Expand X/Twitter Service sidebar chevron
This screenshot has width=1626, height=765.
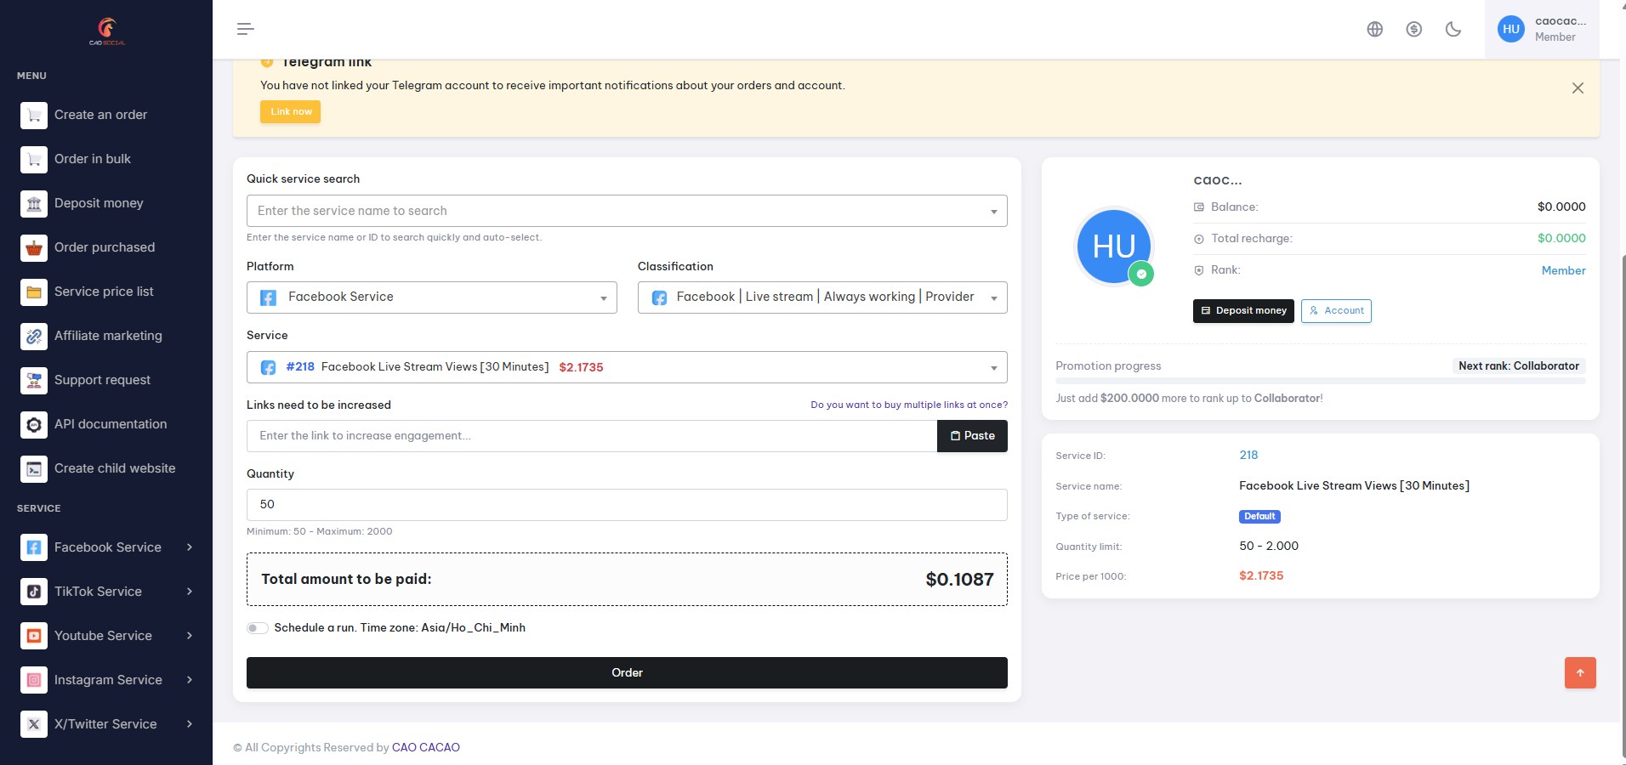(190, 724)
